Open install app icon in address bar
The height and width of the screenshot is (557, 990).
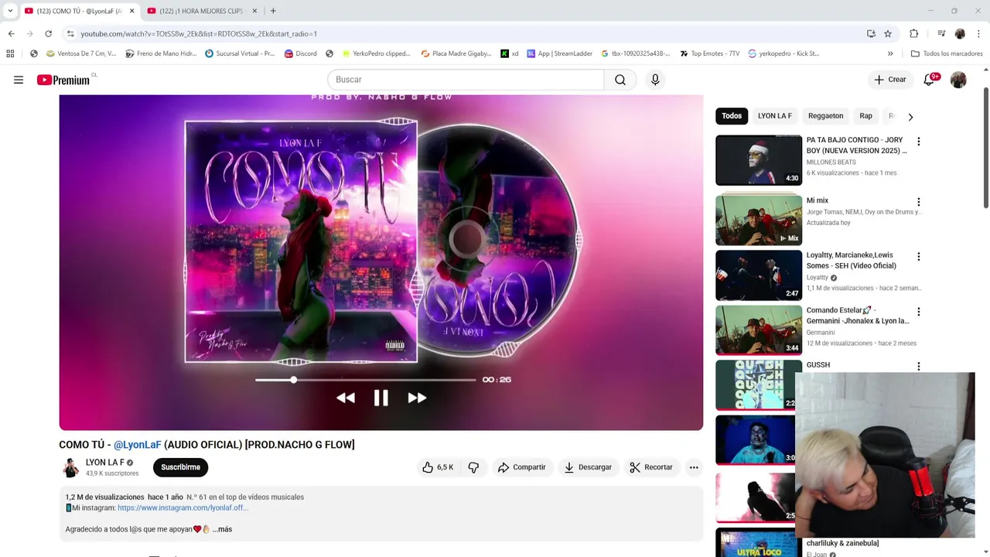pos(871,33)
